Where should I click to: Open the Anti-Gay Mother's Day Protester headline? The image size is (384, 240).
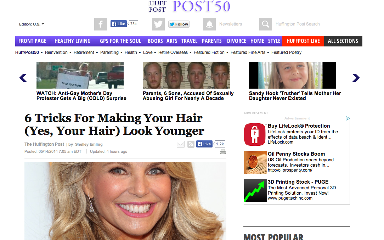point(81,96)
